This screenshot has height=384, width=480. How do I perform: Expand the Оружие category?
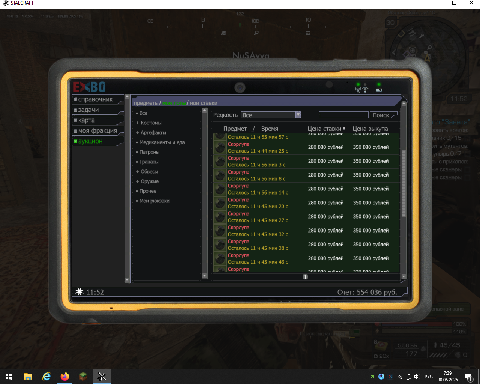point(147,181)
